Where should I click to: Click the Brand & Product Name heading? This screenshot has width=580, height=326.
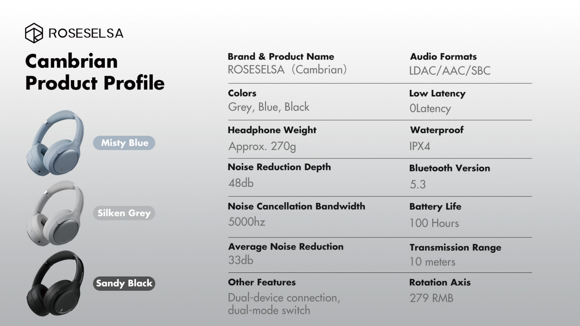[281, 56]
